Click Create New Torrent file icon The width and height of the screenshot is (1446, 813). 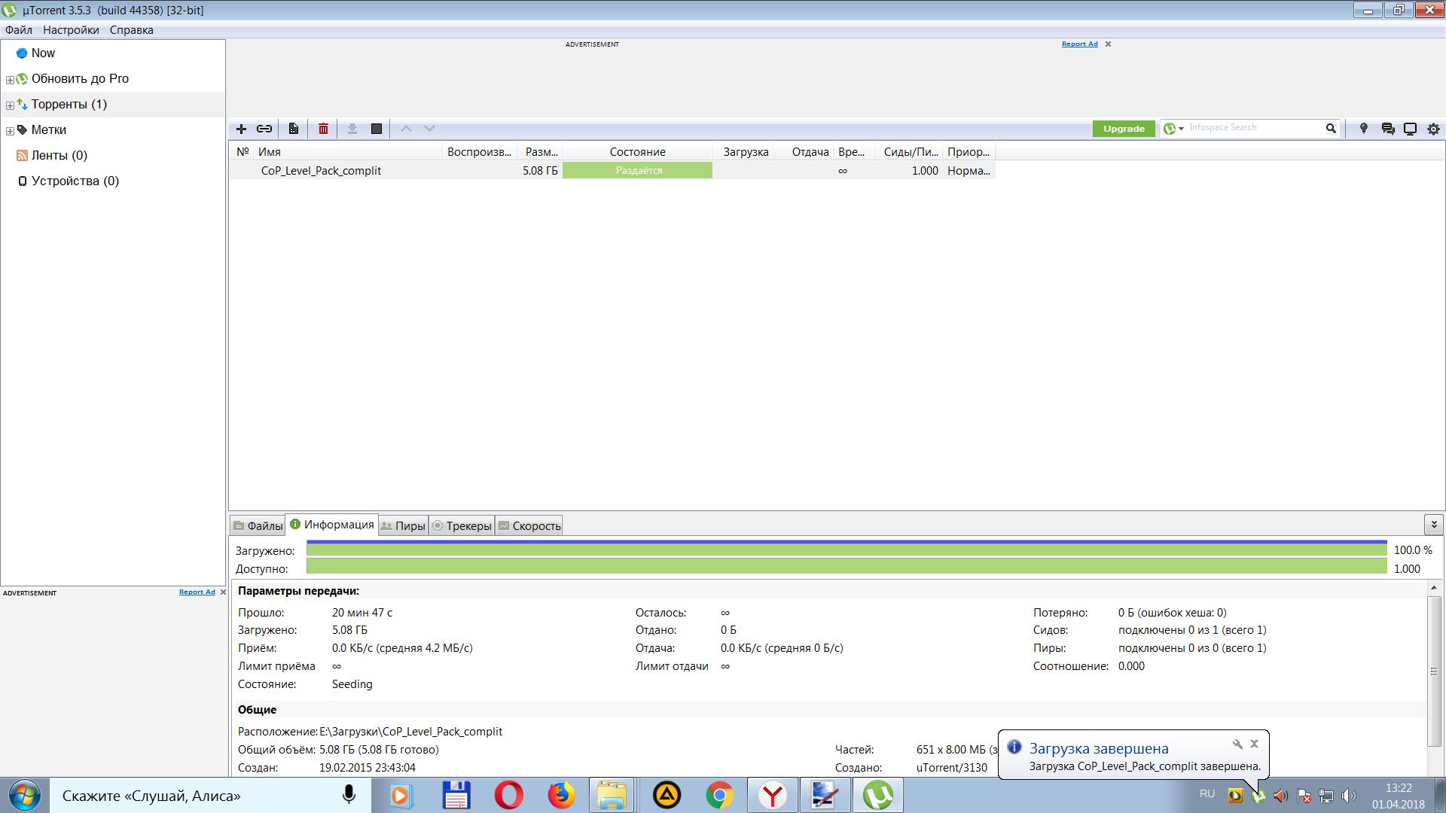[x=294, y=129]
